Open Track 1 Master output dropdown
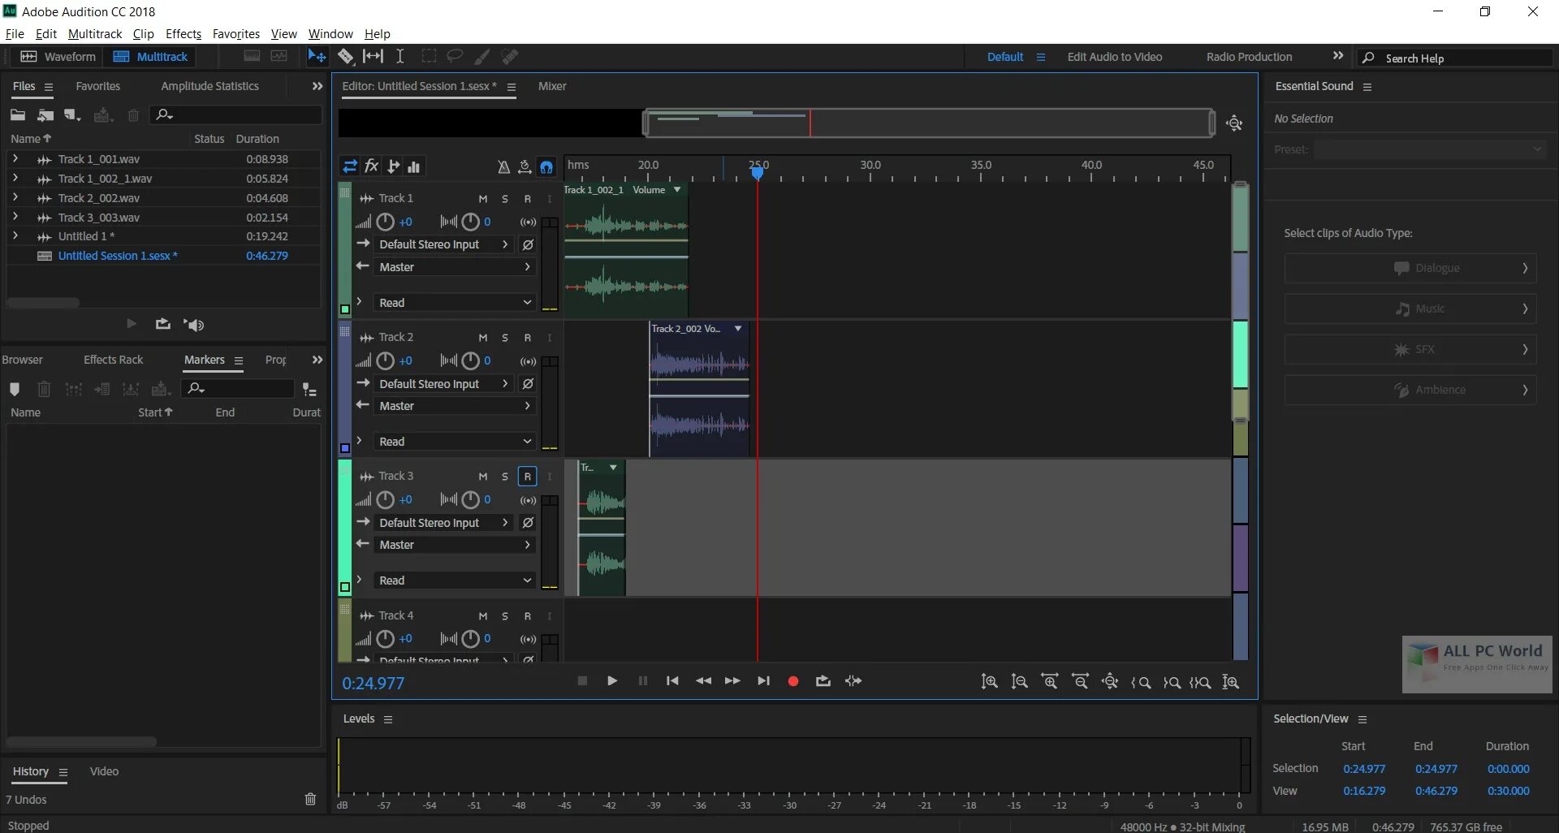 tap(454, 267)
